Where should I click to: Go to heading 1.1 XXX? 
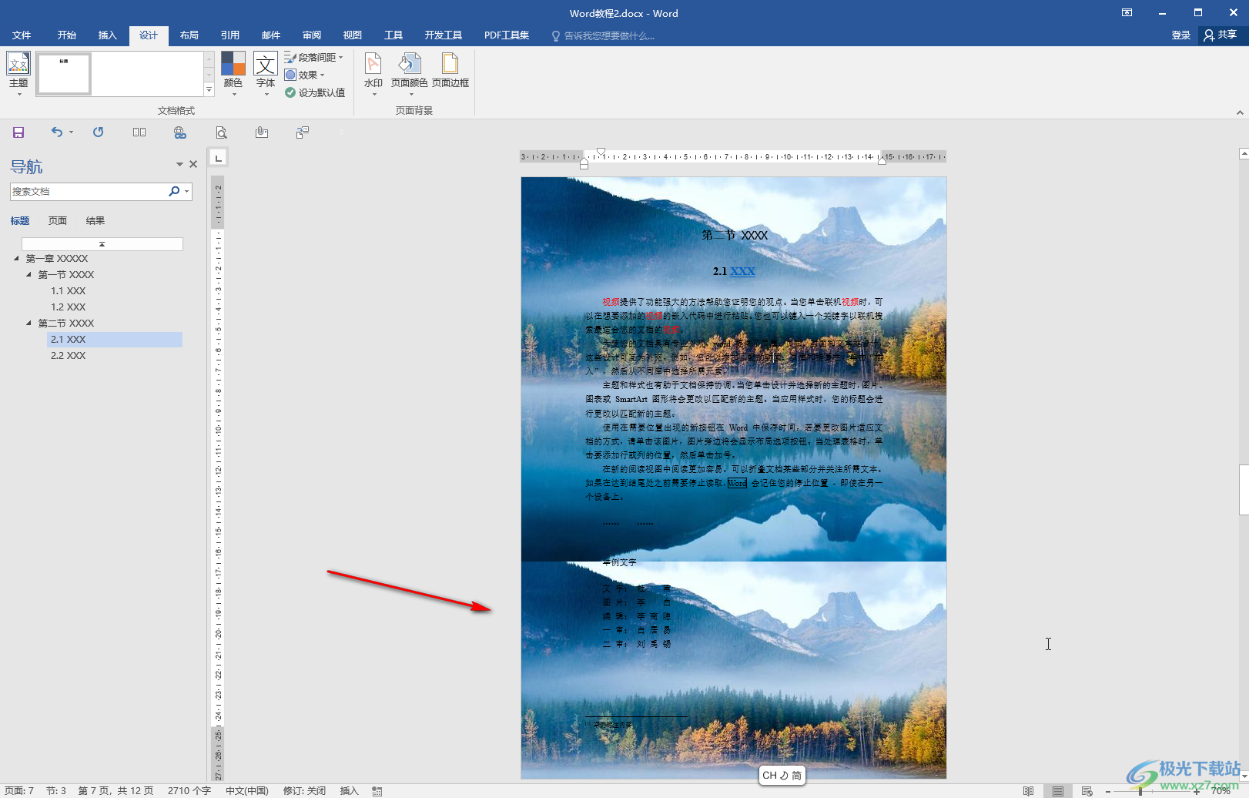tap(69, 291)
